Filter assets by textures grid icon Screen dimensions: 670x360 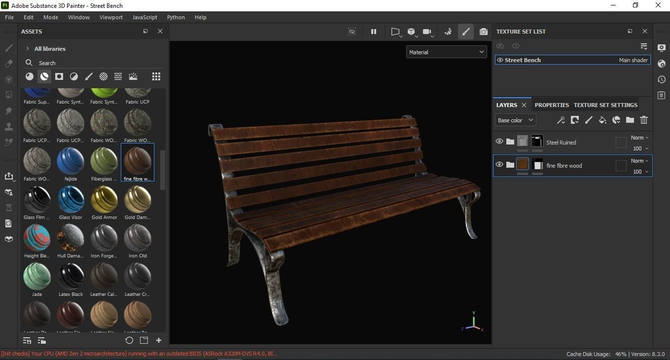[118, 76]
